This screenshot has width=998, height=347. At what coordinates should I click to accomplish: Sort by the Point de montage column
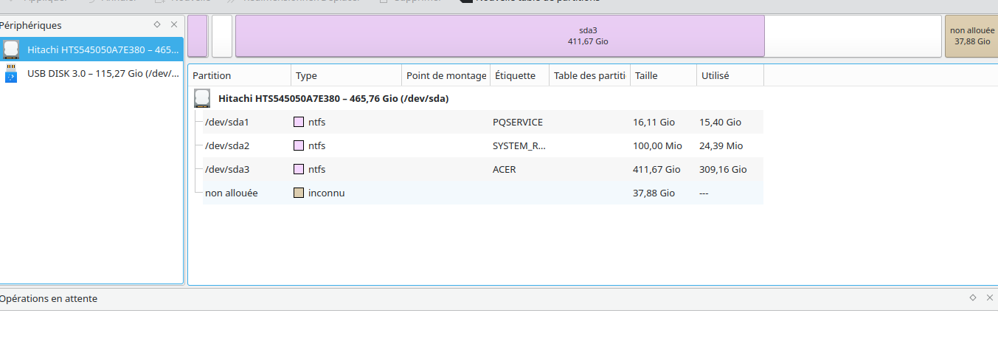[446, 75]
